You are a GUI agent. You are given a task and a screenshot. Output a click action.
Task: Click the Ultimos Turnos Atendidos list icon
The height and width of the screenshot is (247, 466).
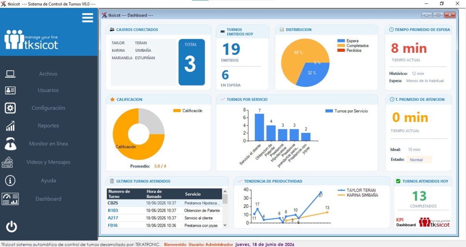coord(112,181)
